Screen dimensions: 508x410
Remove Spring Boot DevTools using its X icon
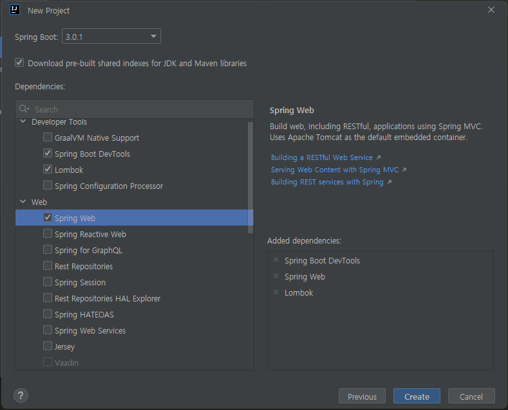[276, 260]
